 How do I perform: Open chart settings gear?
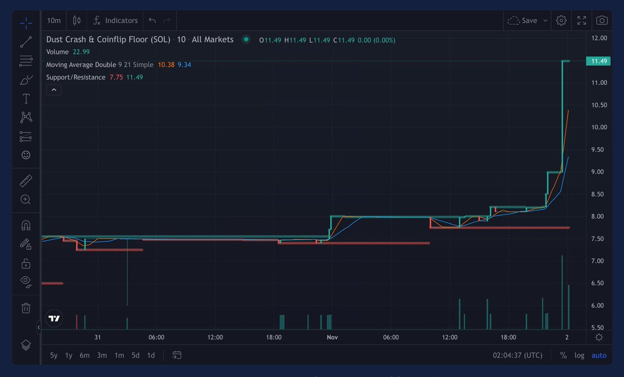pos(561,21)
